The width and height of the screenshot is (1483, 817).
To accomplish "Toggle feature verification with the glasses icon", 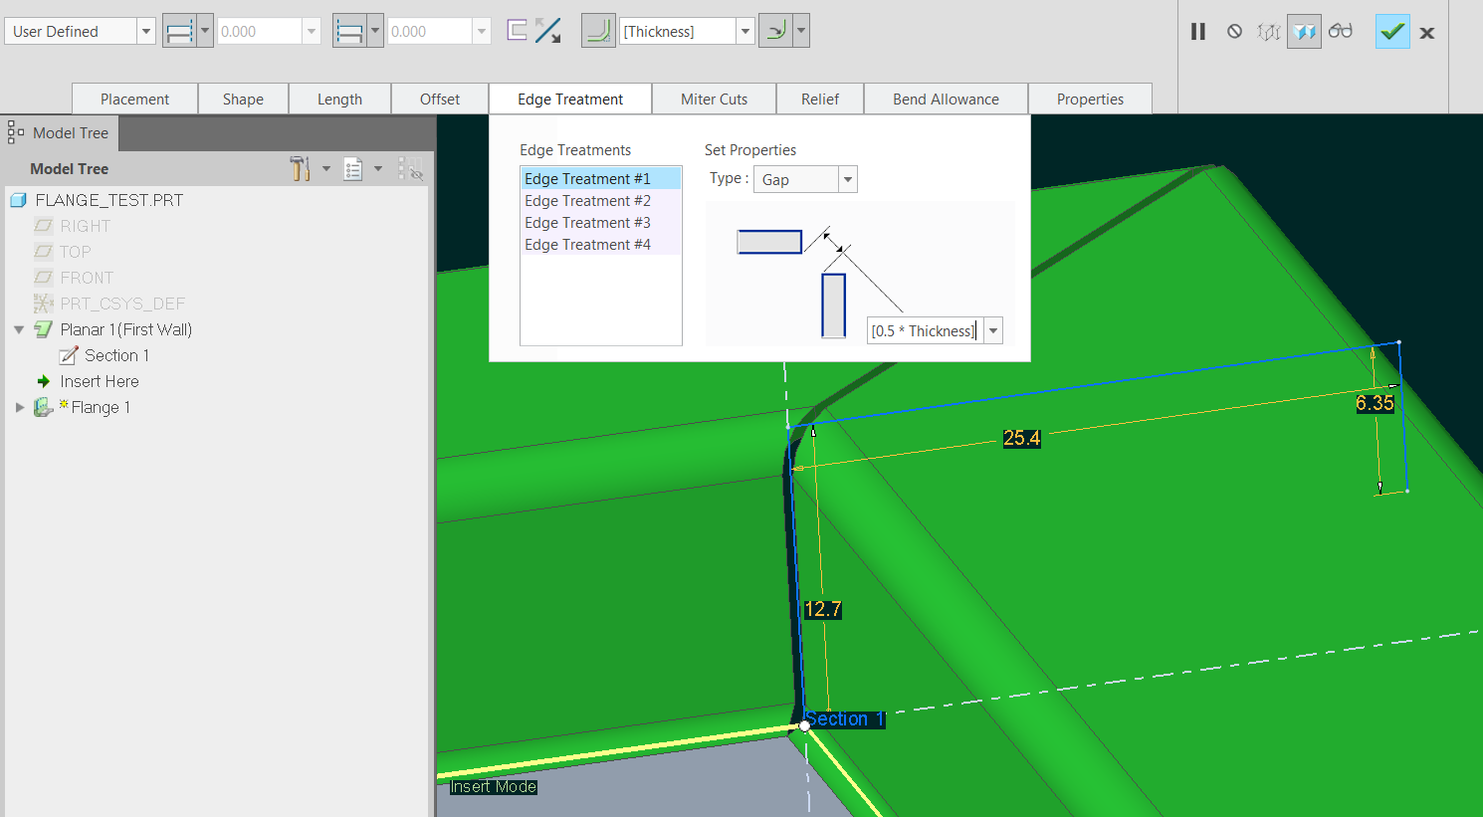I will 1341,31.
